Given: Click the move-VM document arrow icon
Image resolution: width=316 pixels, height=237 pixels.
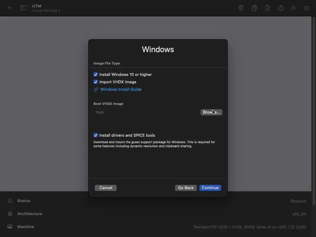Looking at the screenshot, I should pos(268,8).
